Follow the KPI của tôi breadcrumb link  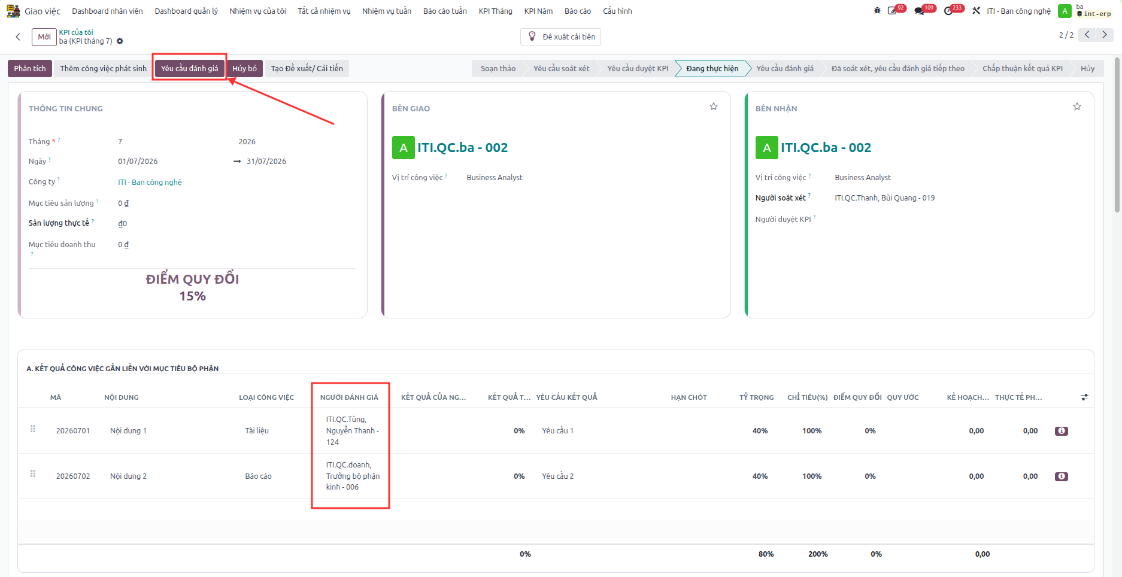[x=76, y=32]
